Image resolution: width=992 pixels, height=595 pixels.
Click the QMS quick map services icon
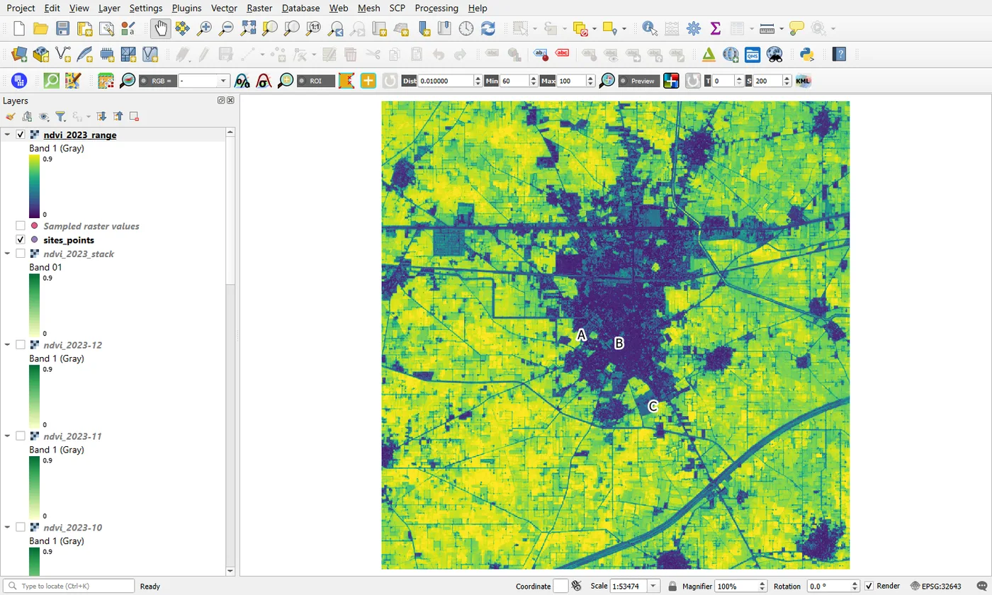pyautogui.click(x=753, y=55)
